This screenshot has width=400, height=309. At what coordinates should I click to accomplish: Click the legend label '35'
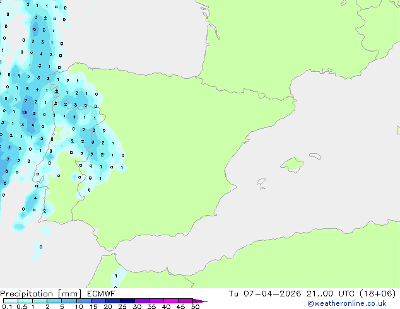click(151, 306)
